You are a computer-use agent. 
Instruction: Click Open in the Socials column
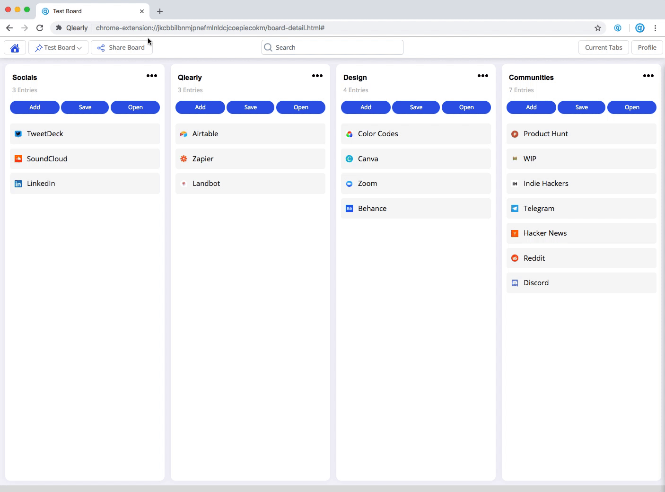[x=135, y=107]
